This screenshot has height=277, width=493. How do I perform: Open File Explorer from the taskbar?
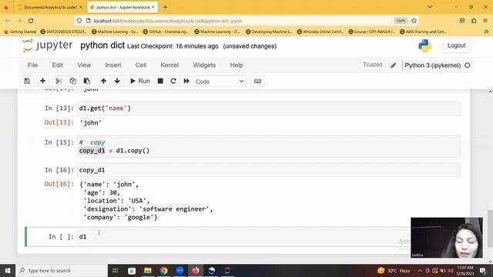(x=148, y=270)
